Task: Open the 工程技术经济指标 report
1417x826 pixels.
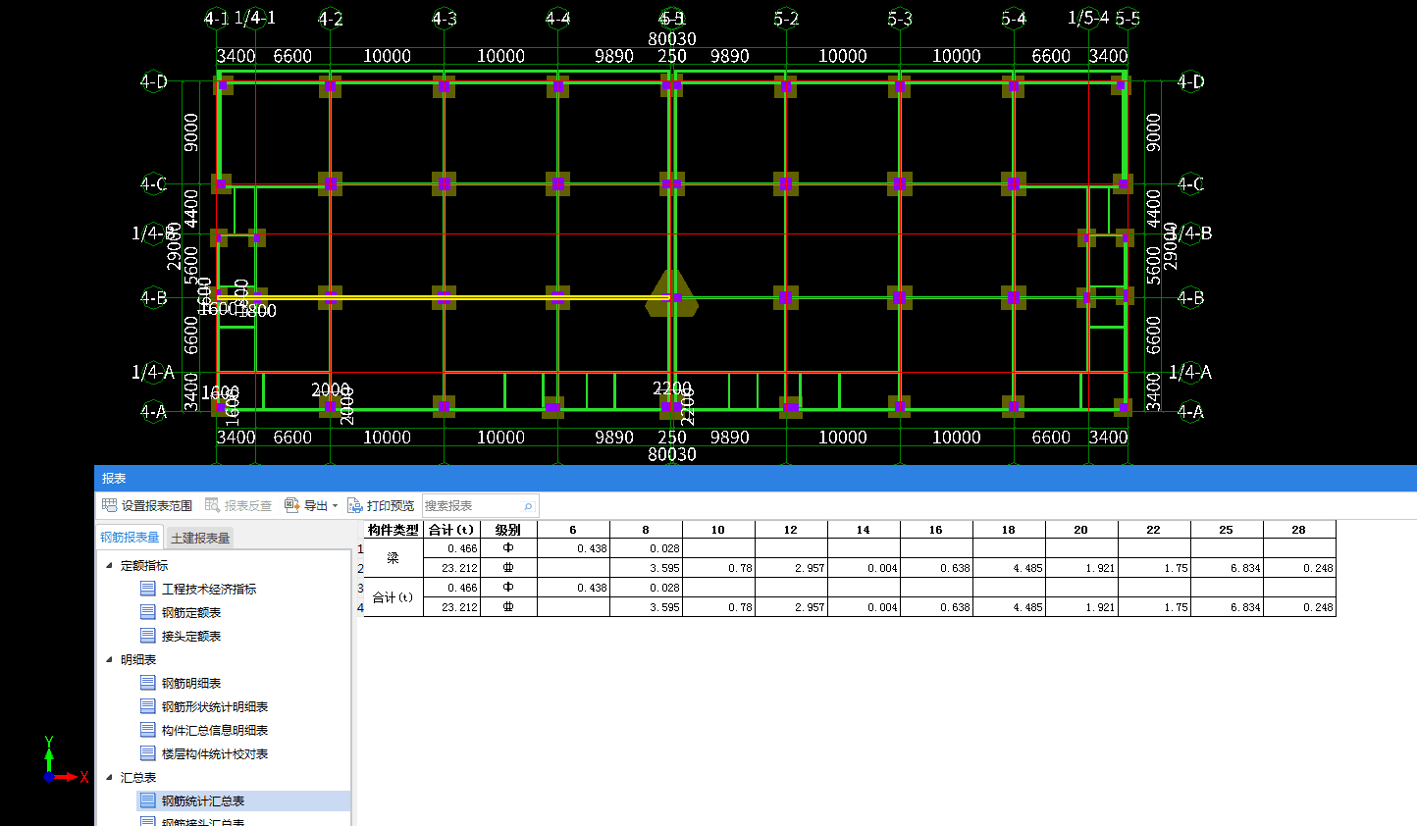Action: pyautogui.click(x=208, y=589)
